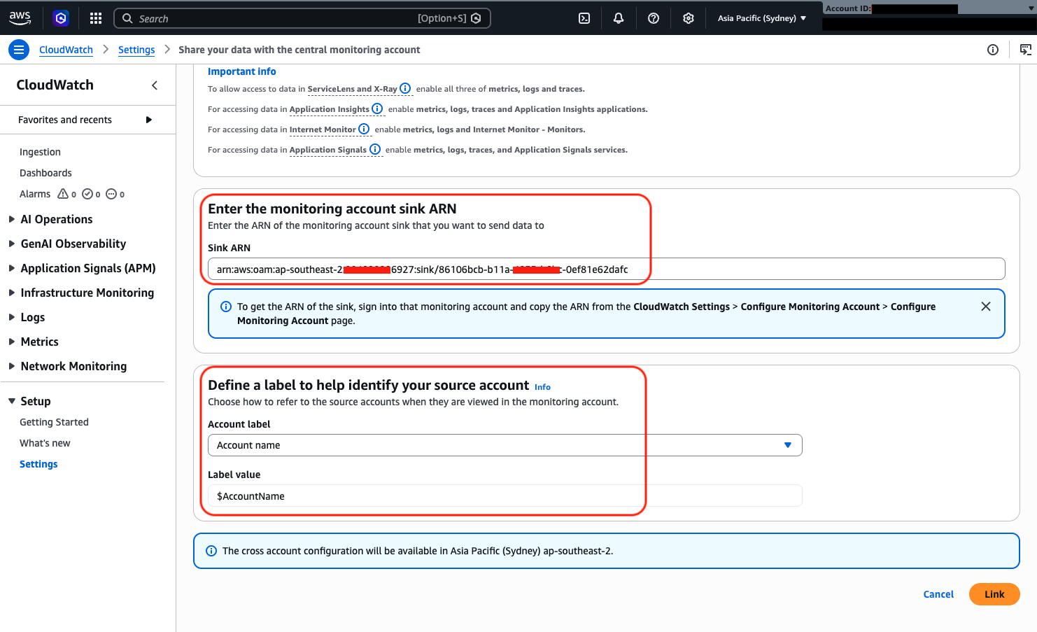Open the page info panel icon
Screen dimensions: 1037x632
(993, 50)
